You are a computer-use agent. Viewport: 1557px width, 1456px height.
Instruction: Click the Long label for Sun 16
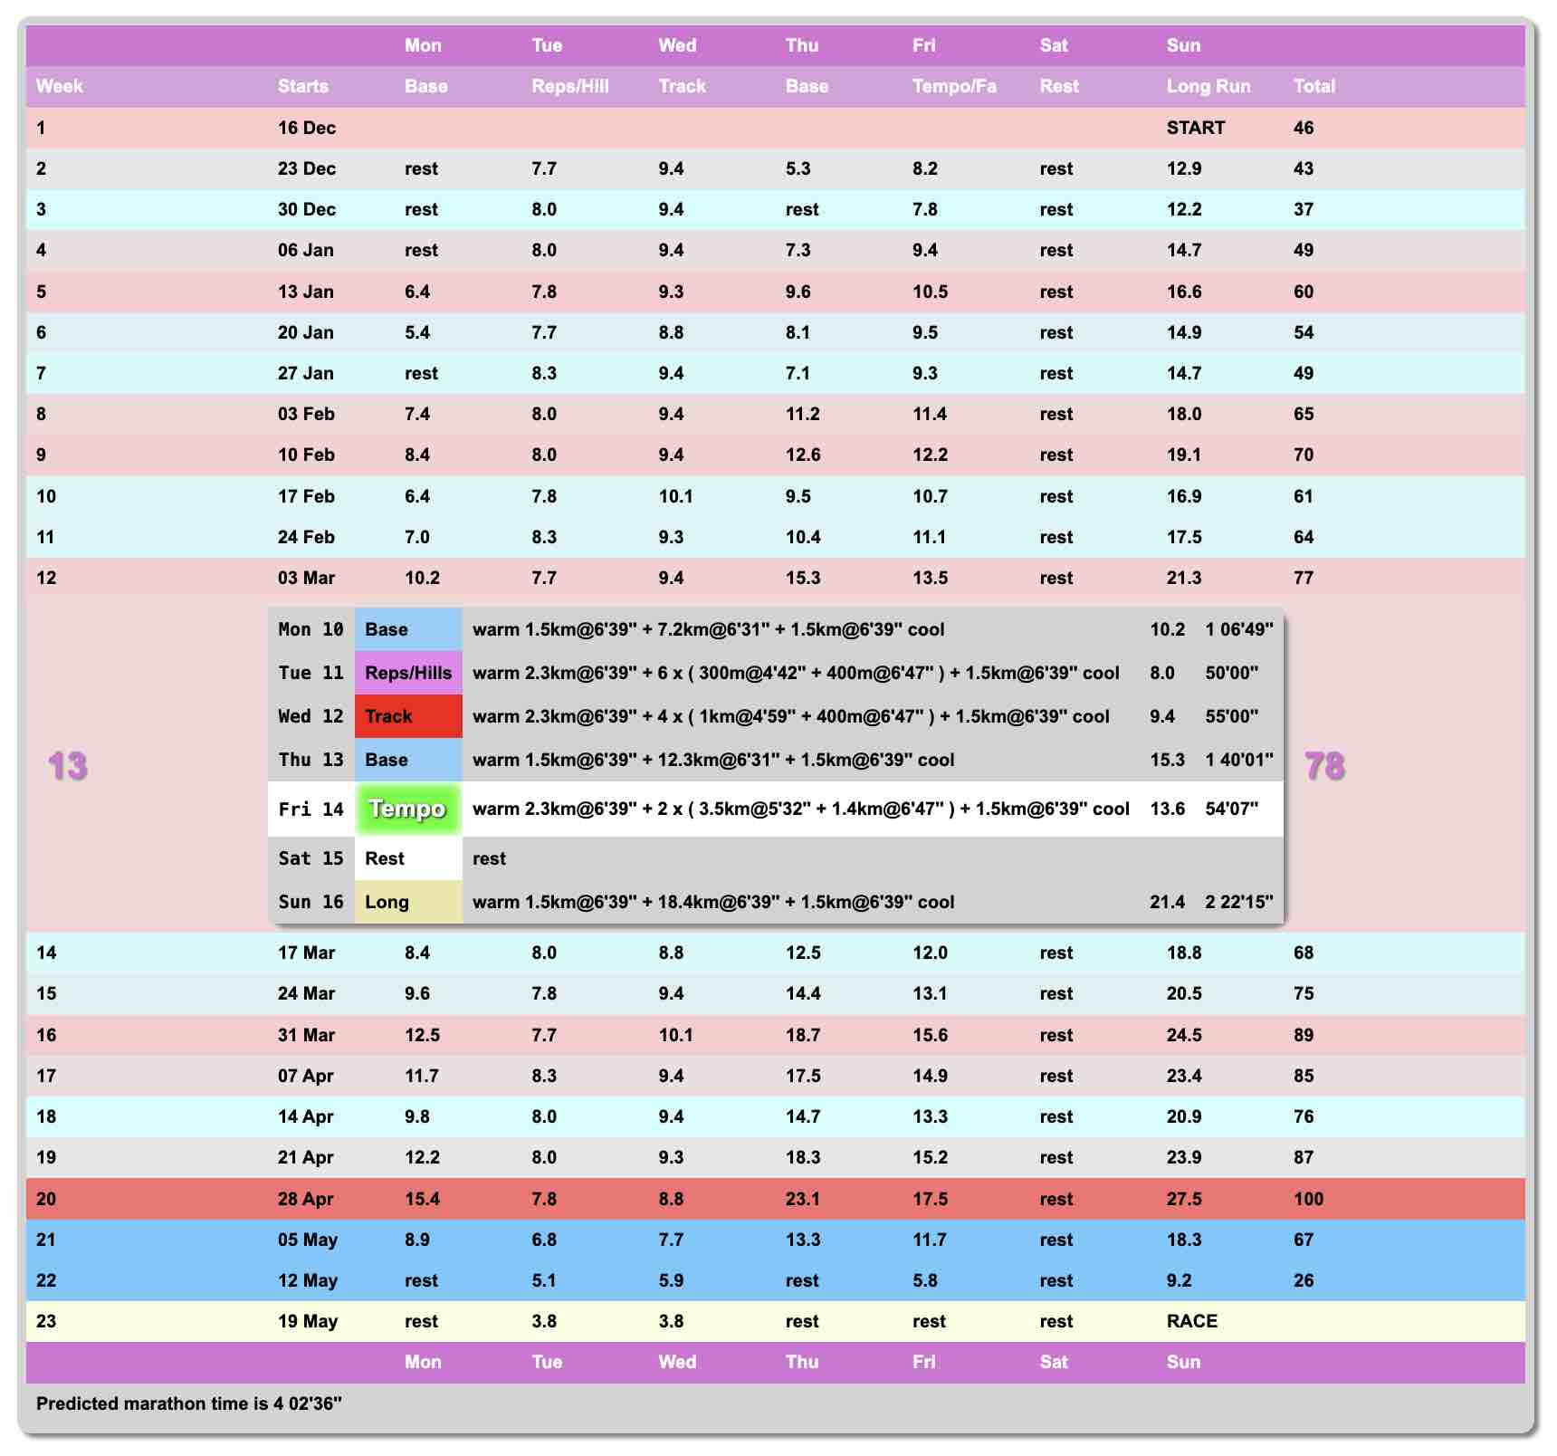pos(408,902)
